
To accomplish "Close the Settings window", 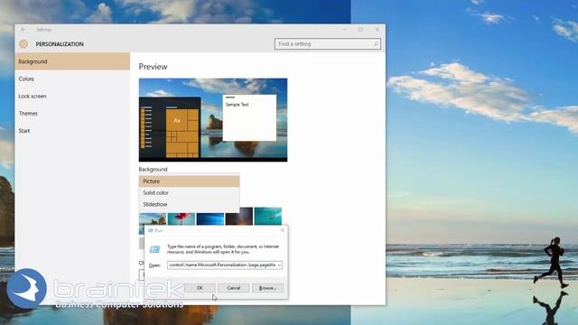I will tap(378, 30).
